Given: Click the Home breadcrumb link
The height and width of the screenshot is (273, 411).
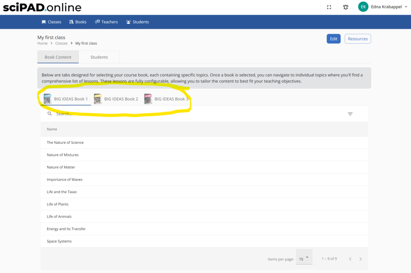Looking at the screenshot, I should click(43, 43).
